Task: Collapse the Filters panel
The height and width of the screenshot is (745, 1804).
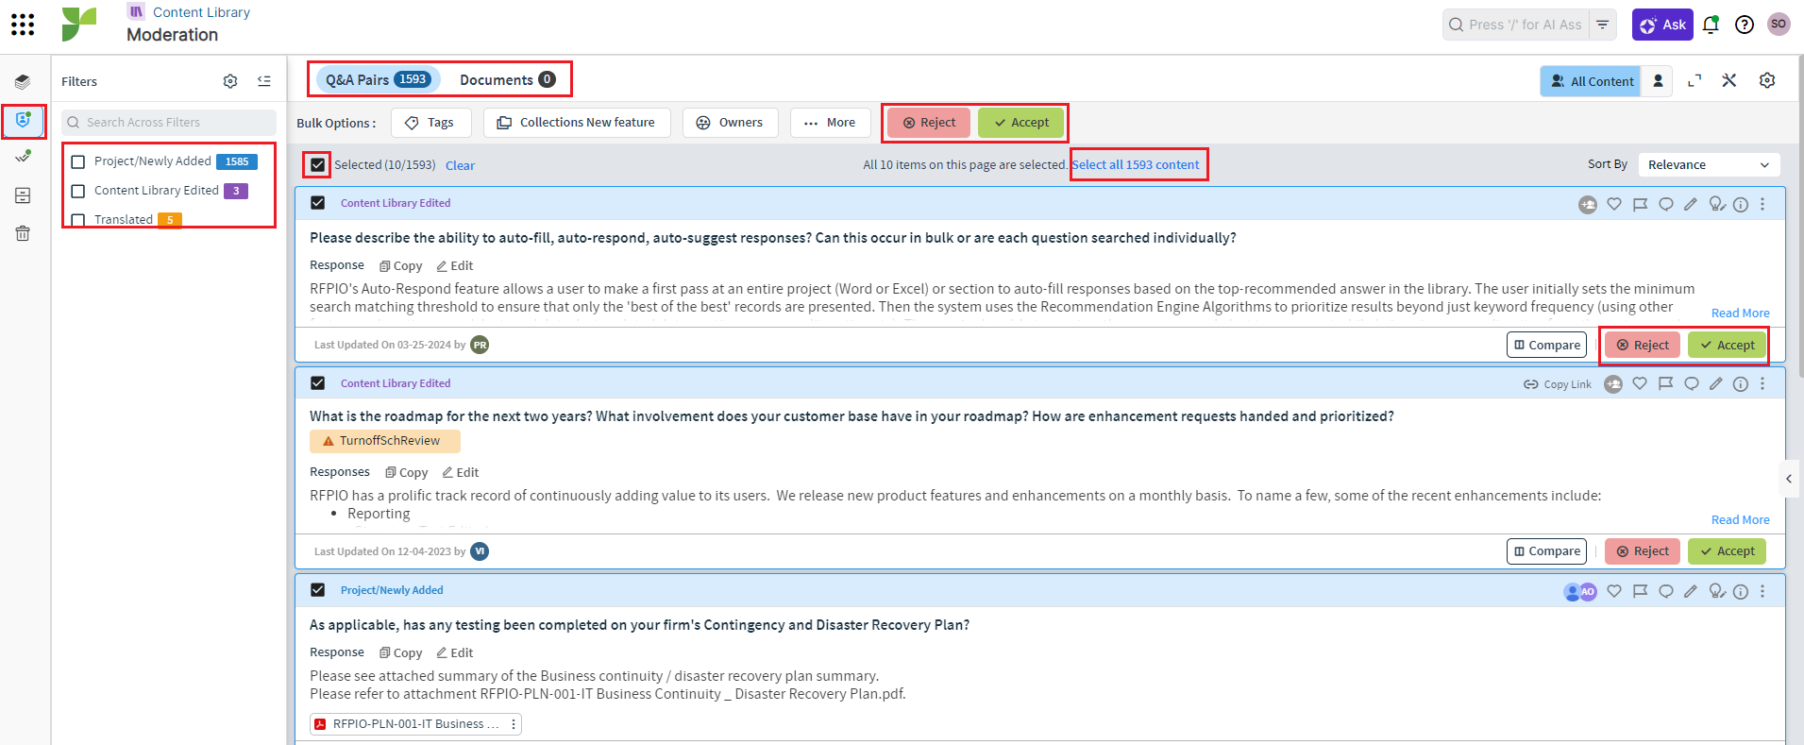Action: (264, 81)
